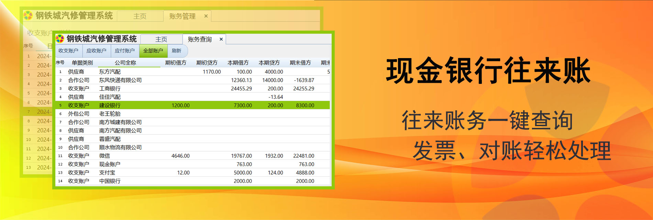Select the 支付宝 account row
The height and width of the screenshot is (220, 653).
(x=192, y=173)
